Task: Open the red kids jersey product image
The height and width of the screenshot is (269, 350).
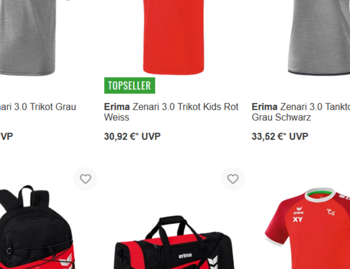Action: [174, 37]
